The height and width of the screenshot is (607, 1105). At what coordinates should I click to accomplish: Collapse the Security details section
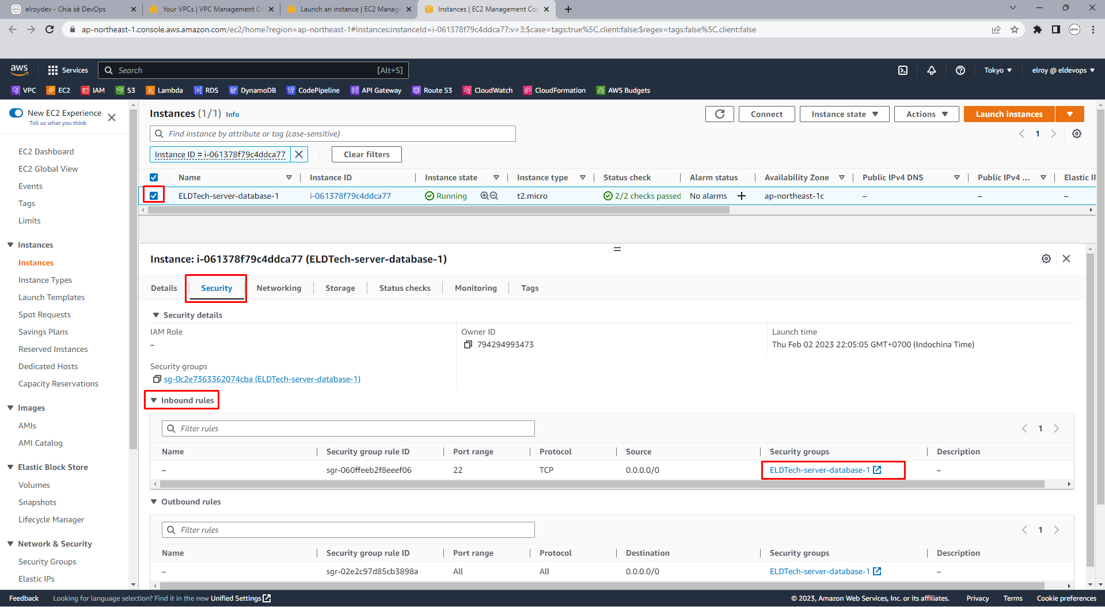(x=155, y=315)
